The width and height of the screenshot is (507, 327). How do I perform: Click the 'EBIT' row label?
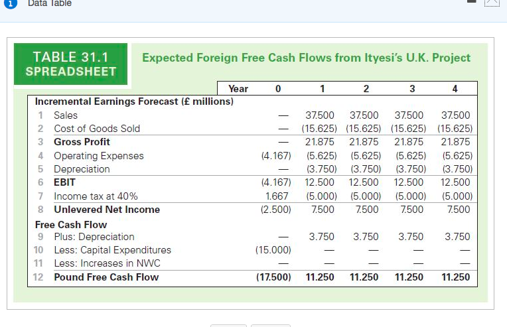[64, 182]
